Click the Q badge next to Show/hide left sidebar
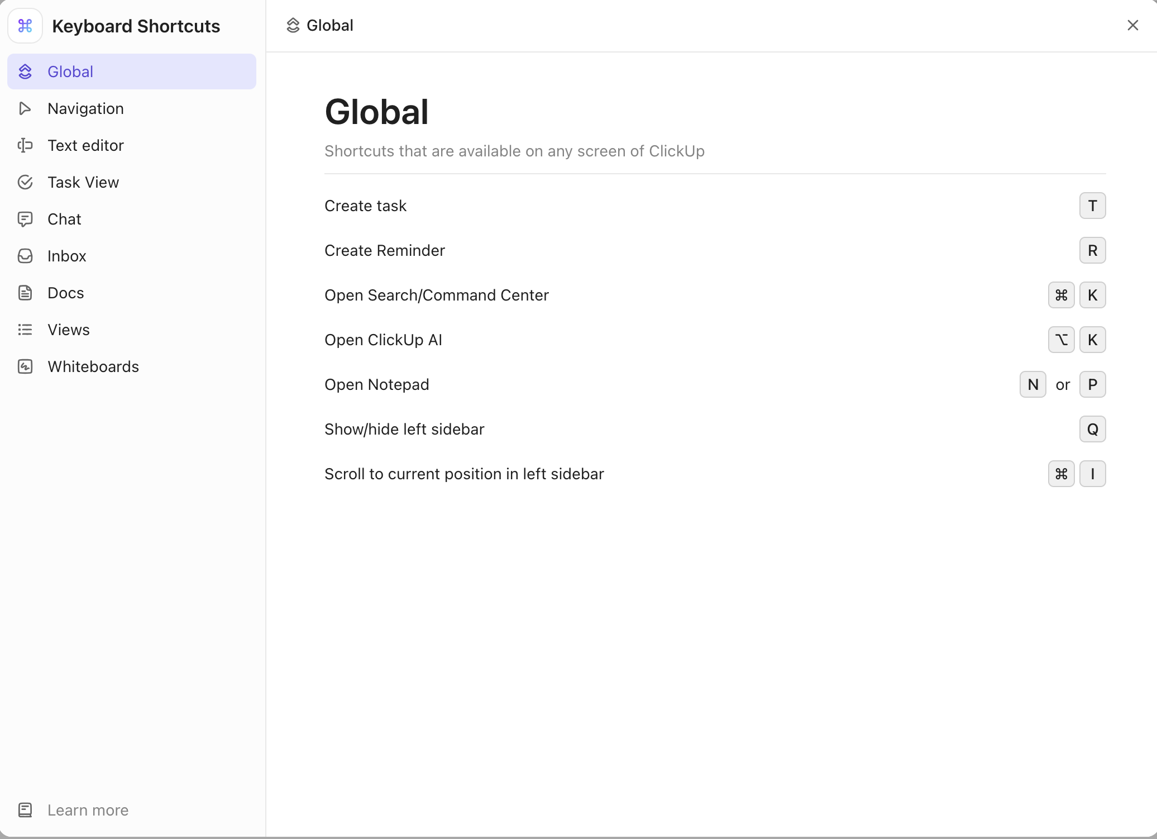The width and height of the screenshot is (1157, 839). coord(1092,429)
